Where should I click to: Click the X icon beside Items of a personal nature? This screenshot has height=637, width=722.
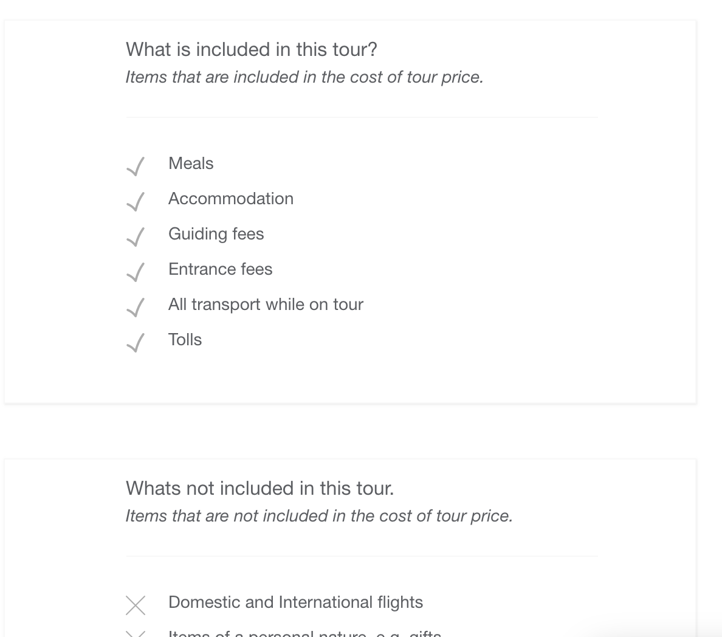(x=136, y=634)
